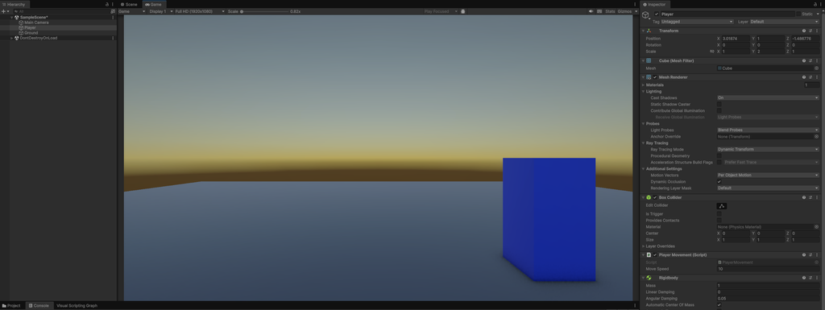This screenshot has height=310, width=825.
Task: Click the Game view debugger bug icon
Action: point(463,11)
